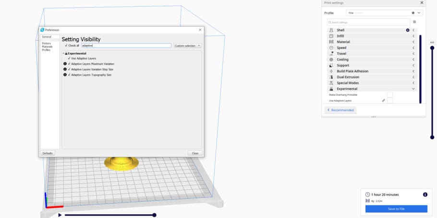Image resolution: width=437 pixels, height=218 pixels.
Task: Click the info icon next to print time estimate
Action: click(425, 195)
